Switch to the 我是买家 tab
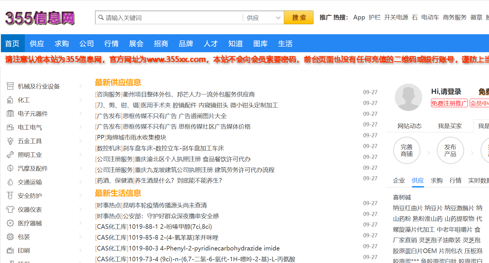Viewport: 489px width, 263px height. coord(450,126)
